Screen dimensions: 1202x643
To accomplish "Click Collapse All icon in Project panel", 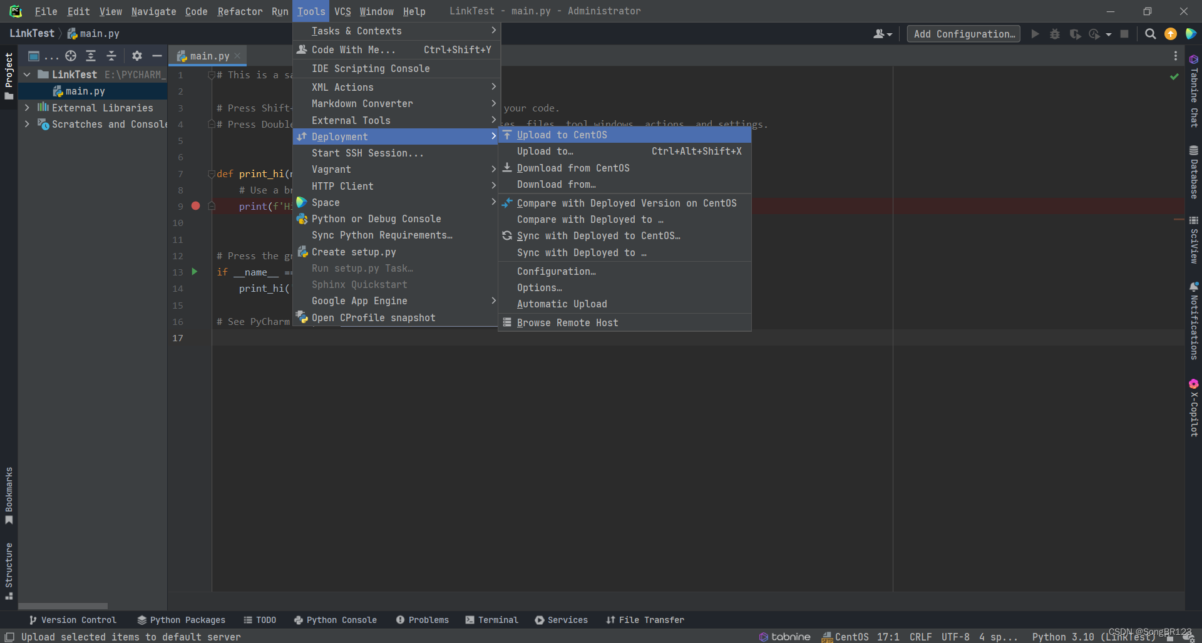I will tap(111, 56).
